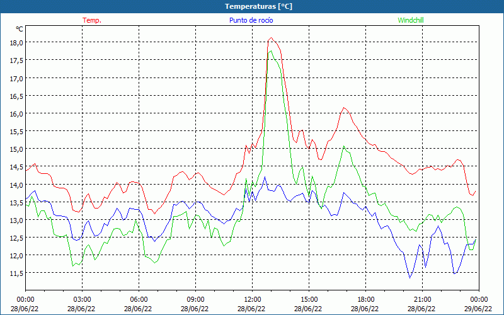Click the red temperature peak near 13:00
Image resolution: width=504 pixels, height=315 pixels.
(272, 38)
